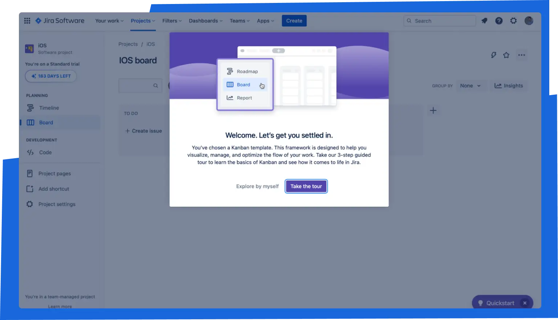Click Create issue in TO DO column

143,131
